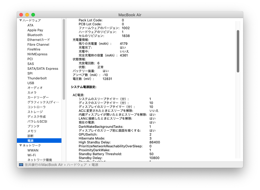Click the voltage value 12831
Screen dimensions: 260x190
tap(107, 79)
